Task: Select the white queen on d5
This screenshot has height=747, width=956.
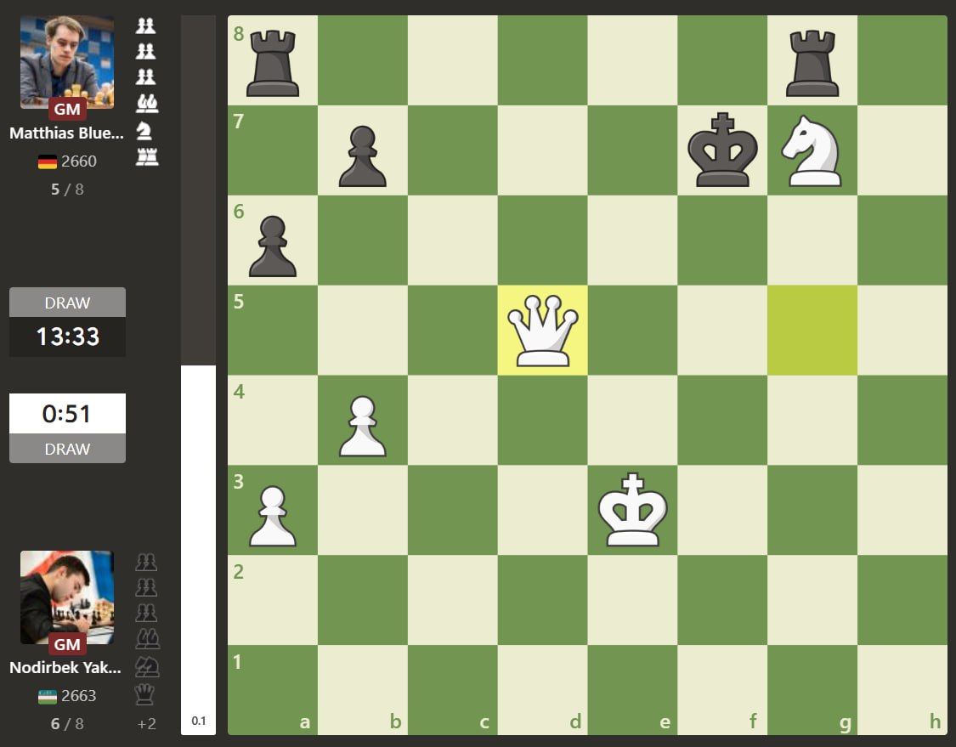Action: 543,331
